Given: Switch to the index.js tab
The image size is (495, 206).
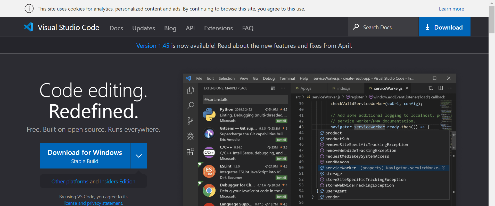Looking at the screenshot, I should tap(346, 88).
